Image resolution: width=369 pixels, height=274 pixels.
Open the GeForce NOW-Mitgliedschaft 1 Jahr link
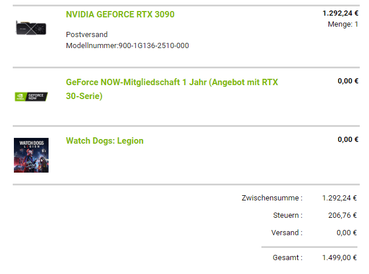coord(172,89)
